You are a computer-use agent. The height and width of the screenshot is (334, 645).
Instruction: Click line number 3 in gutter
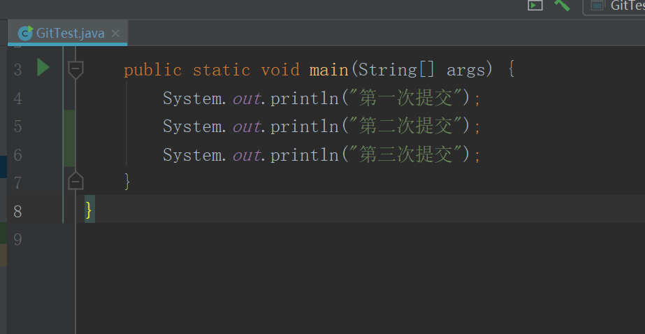tap(17, 71)
